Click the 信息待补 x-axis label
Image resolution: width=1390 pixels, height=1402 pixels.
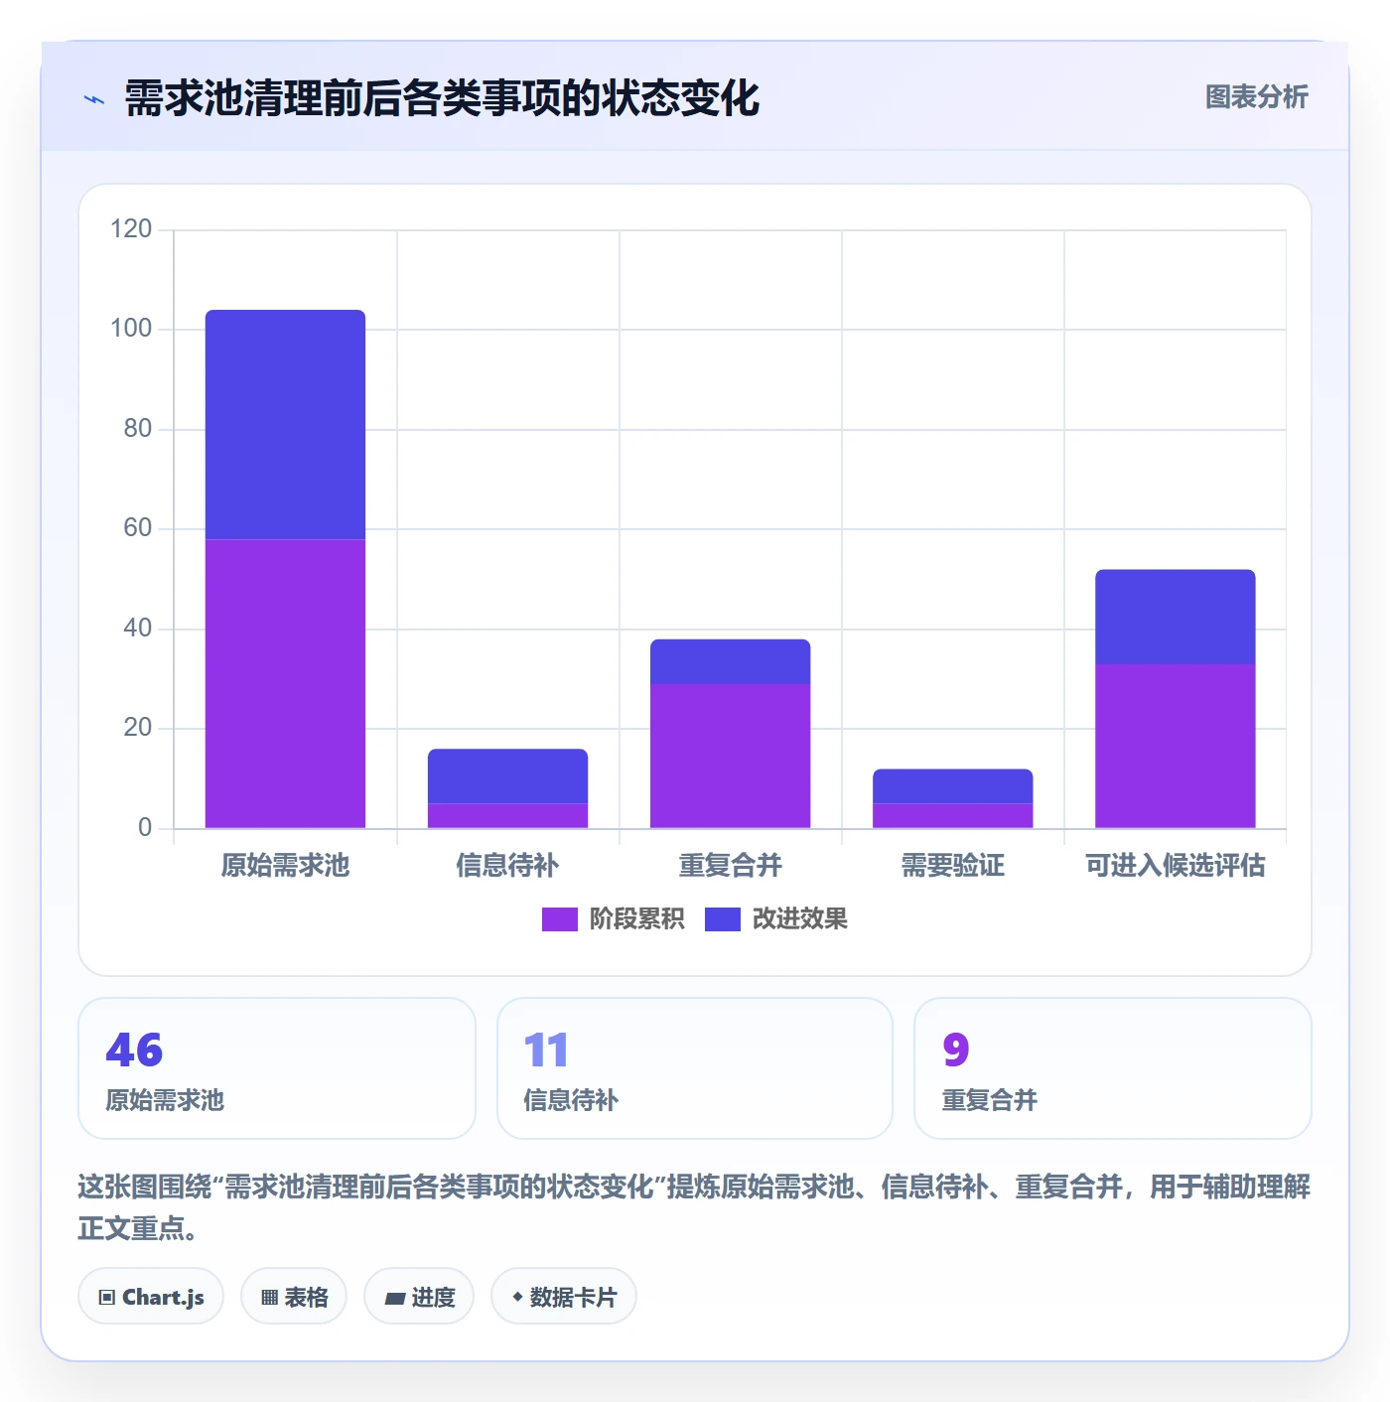point(507,866)
